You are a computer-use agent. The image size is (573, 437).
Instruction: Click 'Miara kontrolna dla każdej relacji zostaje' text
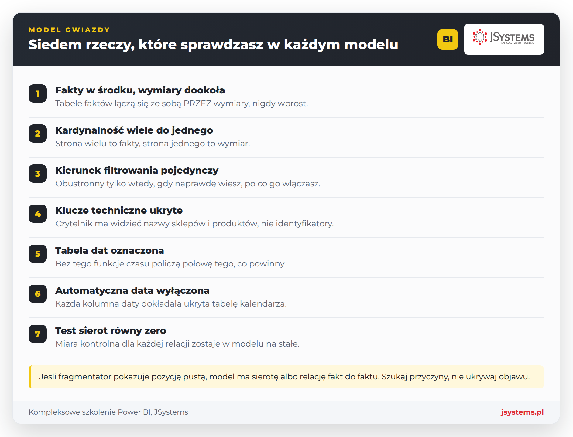[138, 344]
